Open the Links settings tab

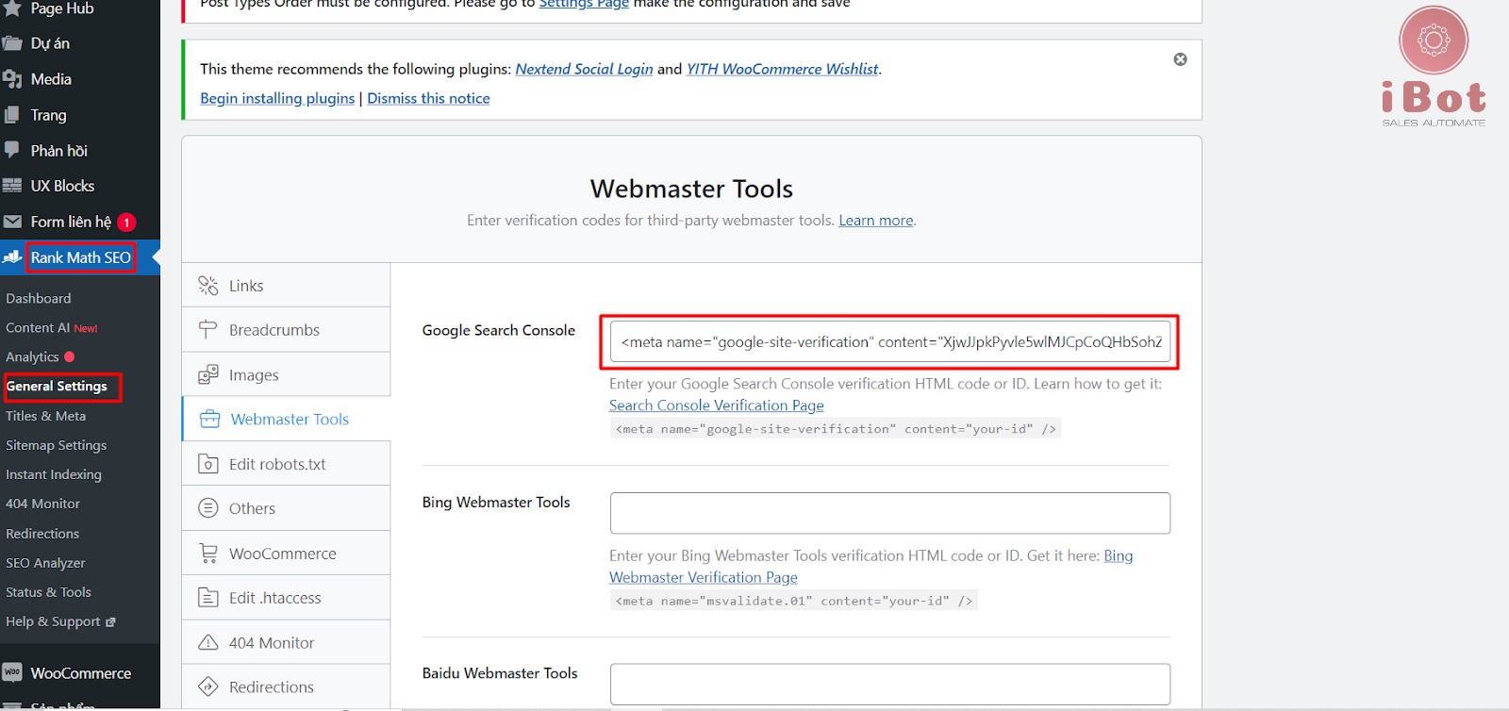[x=286, y=286]
